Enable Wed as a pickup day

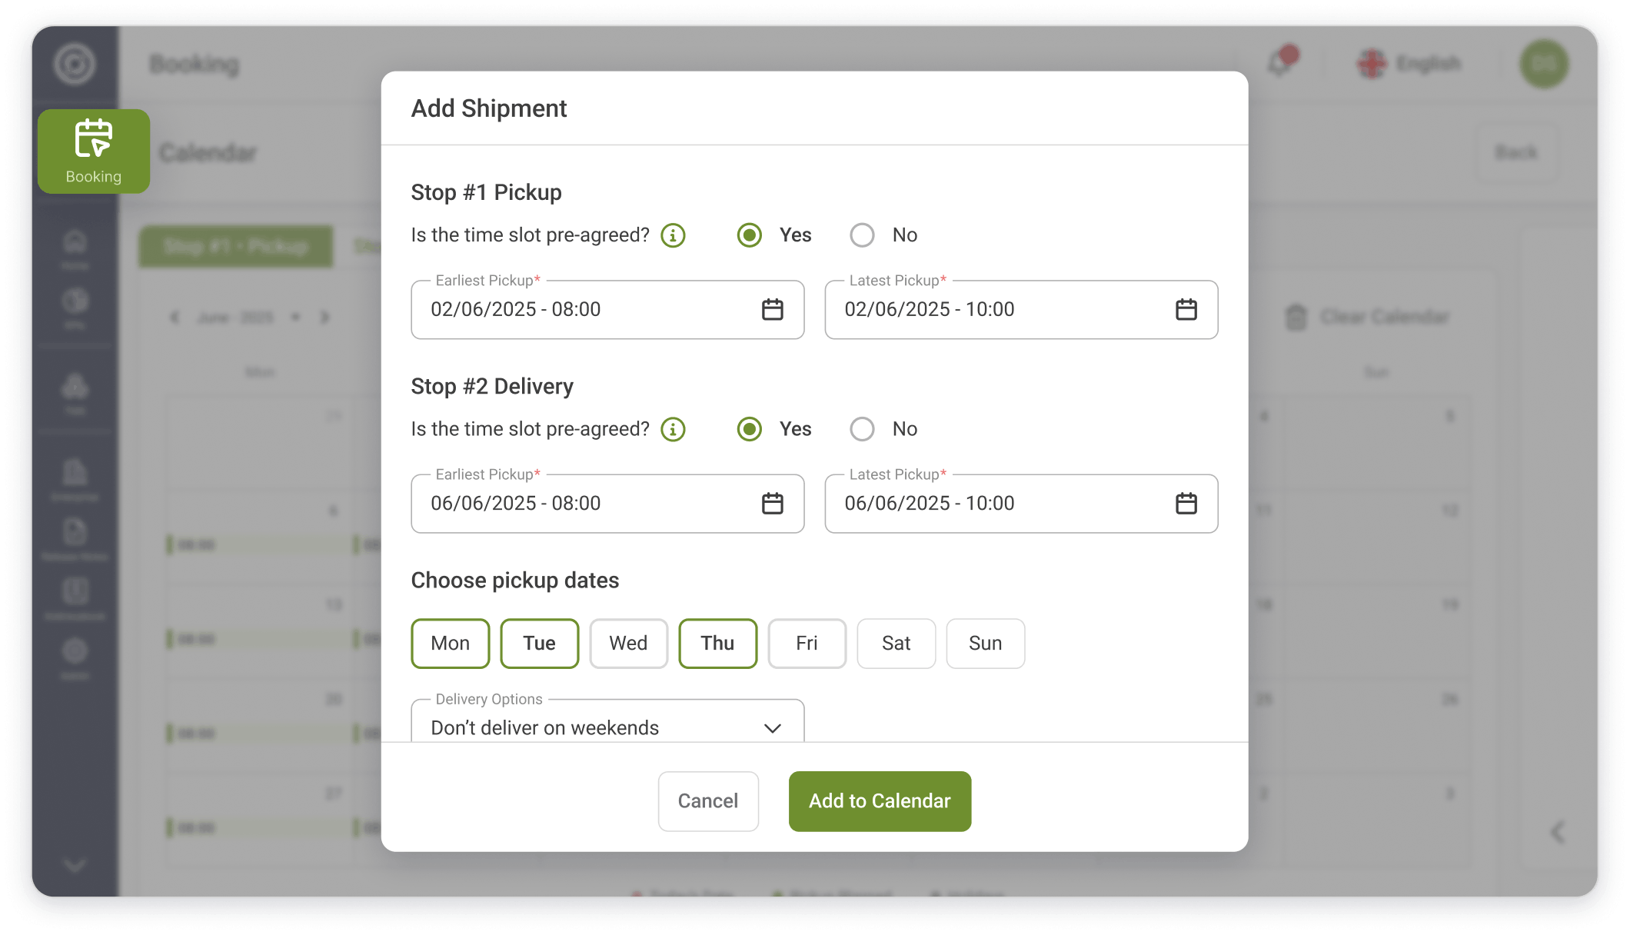(628, 644)
